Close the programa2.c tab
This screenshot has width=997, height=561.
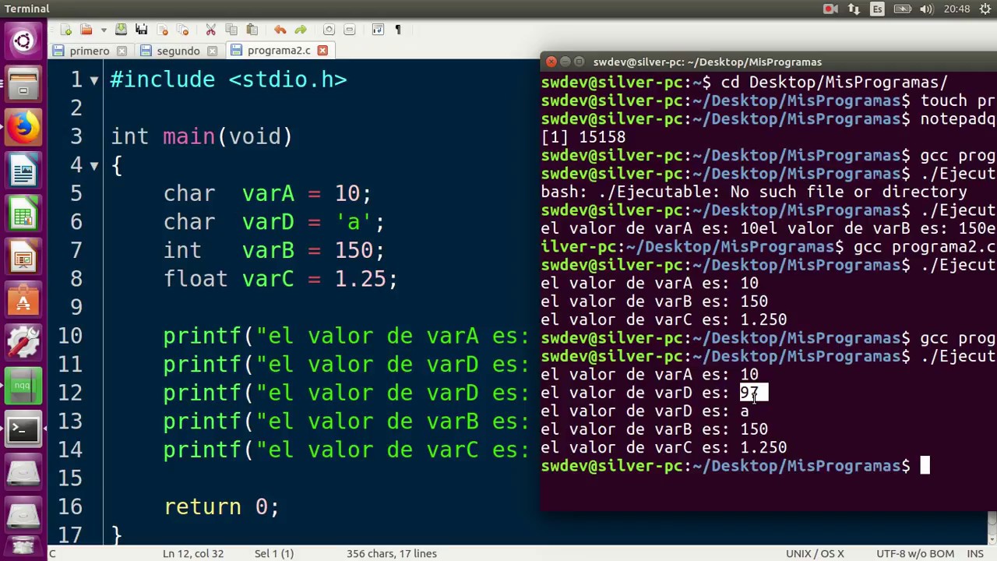coord(322,51)
